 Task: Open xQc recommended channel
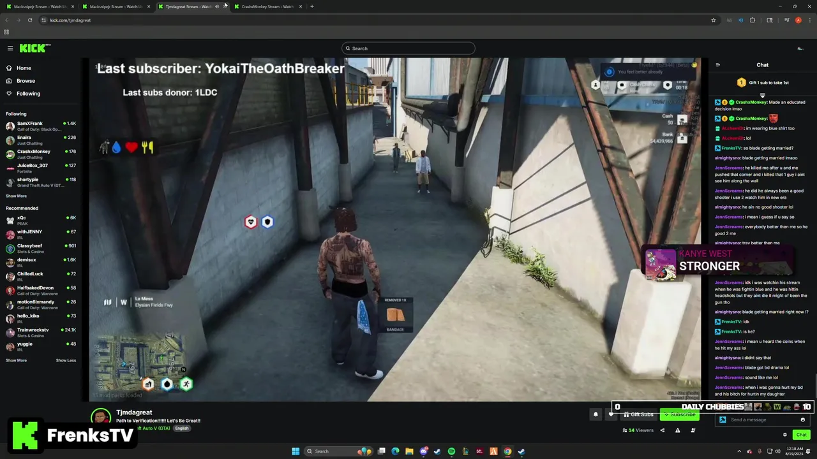click(x=40, y=221)
